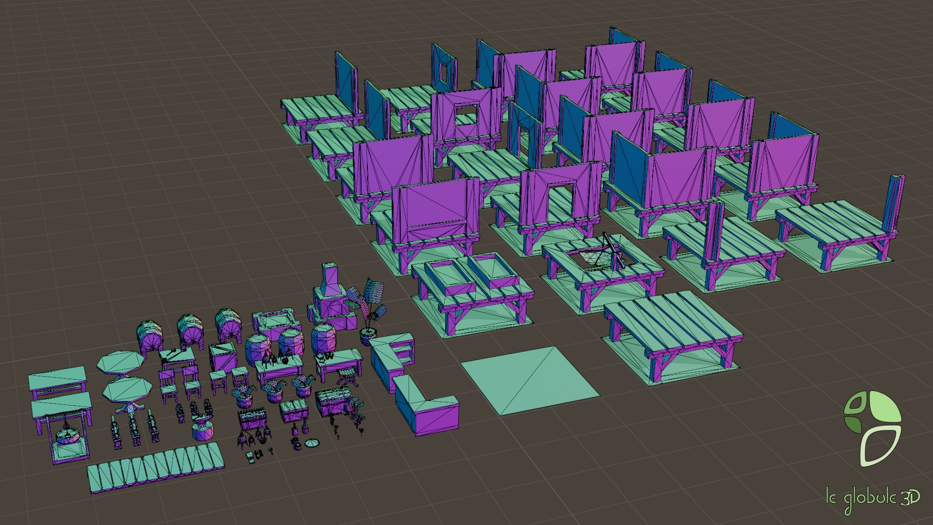
Task: Select the platform with the campfire pit
Action: coord(603,272)
